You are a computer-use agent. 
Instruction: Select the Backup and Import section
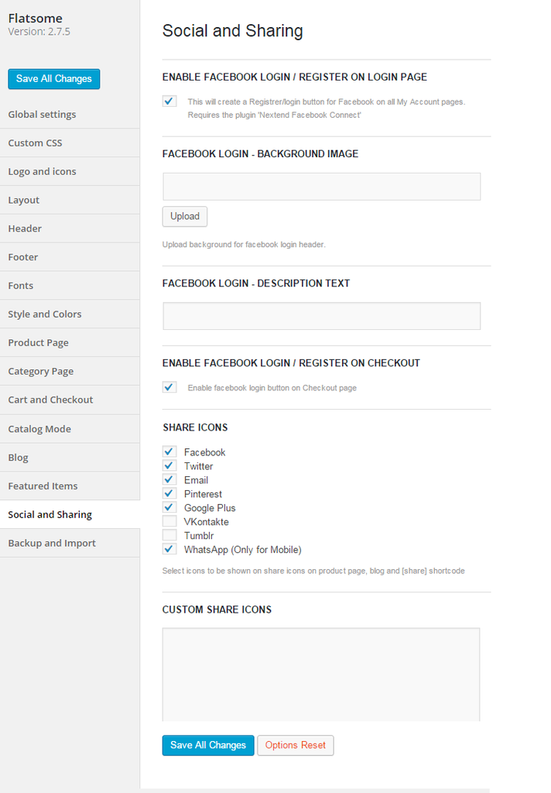click(x=70, y=543)
